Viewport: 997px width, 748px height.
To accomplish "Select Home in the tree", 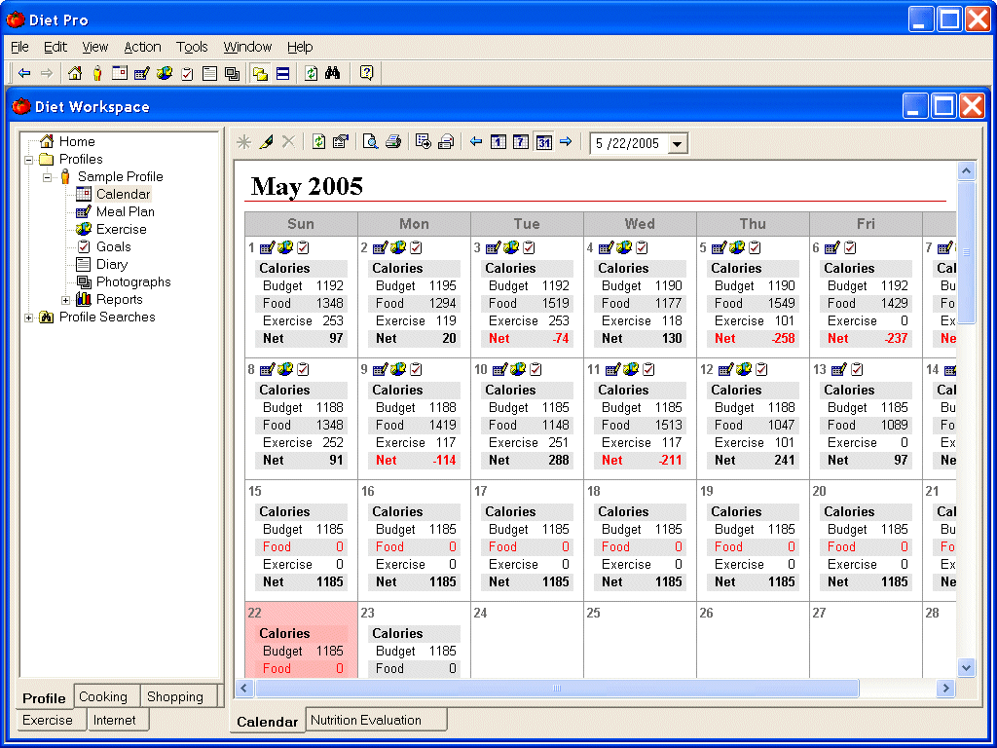I will click(77, 142).
